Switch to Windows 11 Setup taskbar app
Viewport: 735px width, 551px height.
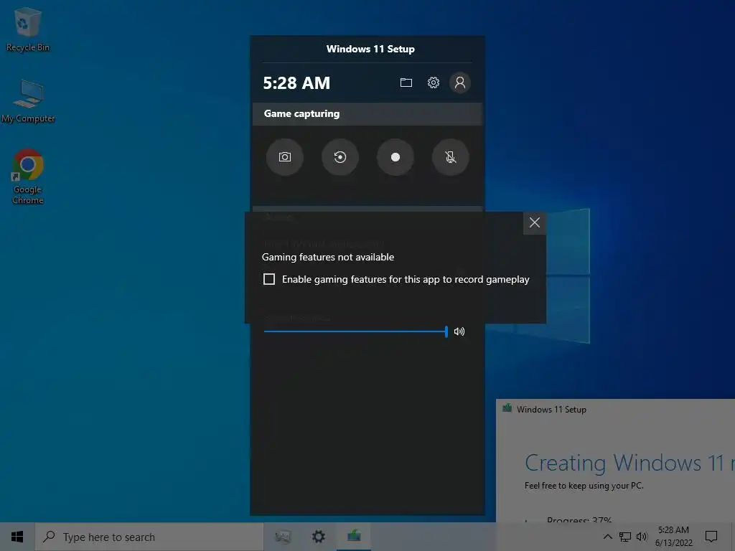[354, 537]
